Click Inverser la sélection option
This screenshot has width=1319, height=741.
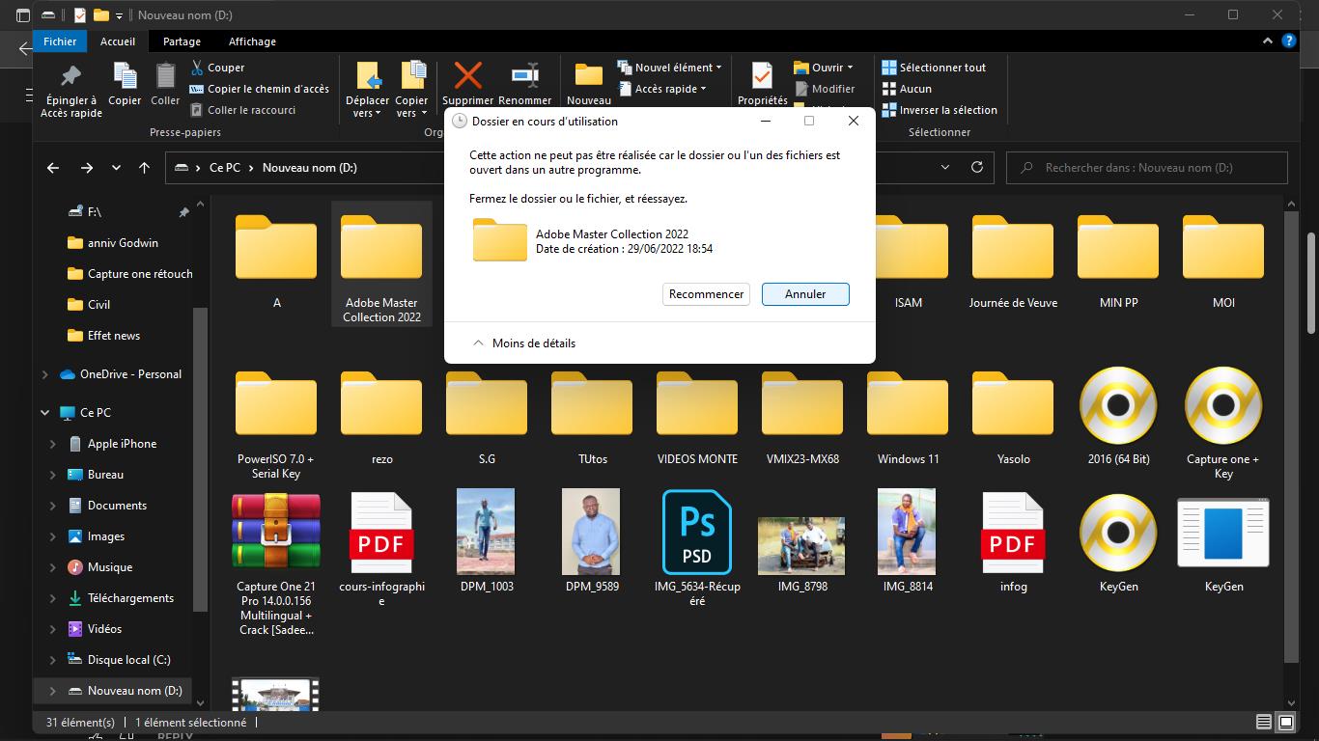[x=939, y=110]
